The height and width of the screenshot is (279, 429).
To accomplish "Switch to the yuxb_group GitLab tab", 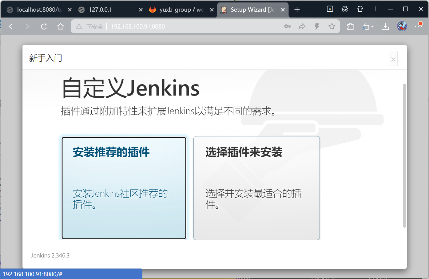I will (181, 10).
